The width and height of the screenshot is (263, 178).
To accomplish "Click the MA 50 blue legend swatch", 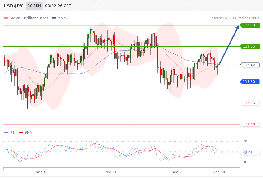I will pyautogui.click(x=54, y=18).
